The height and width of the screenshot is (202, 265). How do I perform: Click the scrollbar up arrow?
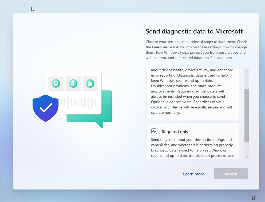(247, 71)
